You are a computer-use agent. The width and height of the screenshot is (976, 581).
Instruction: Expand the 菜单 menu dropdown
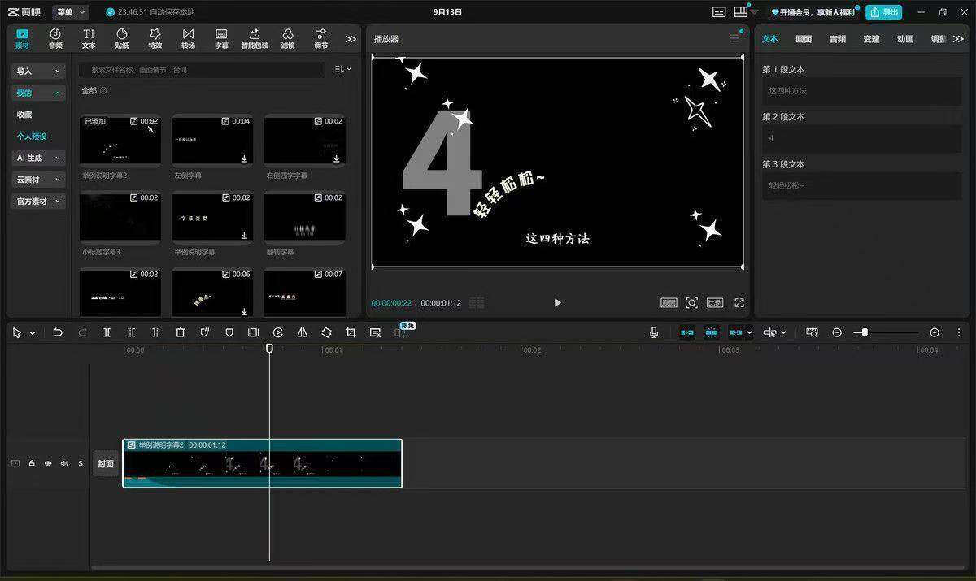coord(71,12)
